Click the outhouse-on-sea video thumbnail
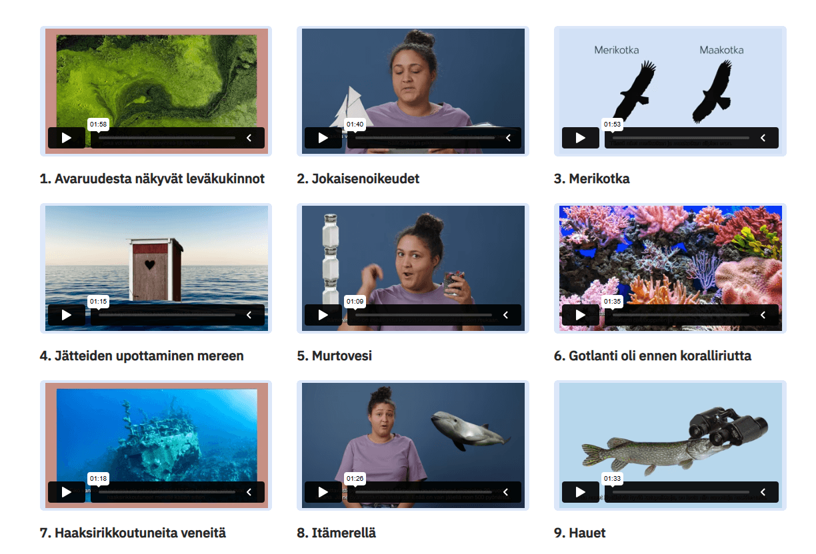Screen dimensions: 816x554 (156, 268)
